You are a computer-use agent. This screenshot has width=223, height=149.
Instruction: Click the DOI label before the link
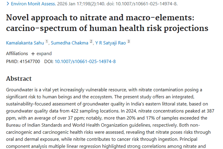pos(49,62)
